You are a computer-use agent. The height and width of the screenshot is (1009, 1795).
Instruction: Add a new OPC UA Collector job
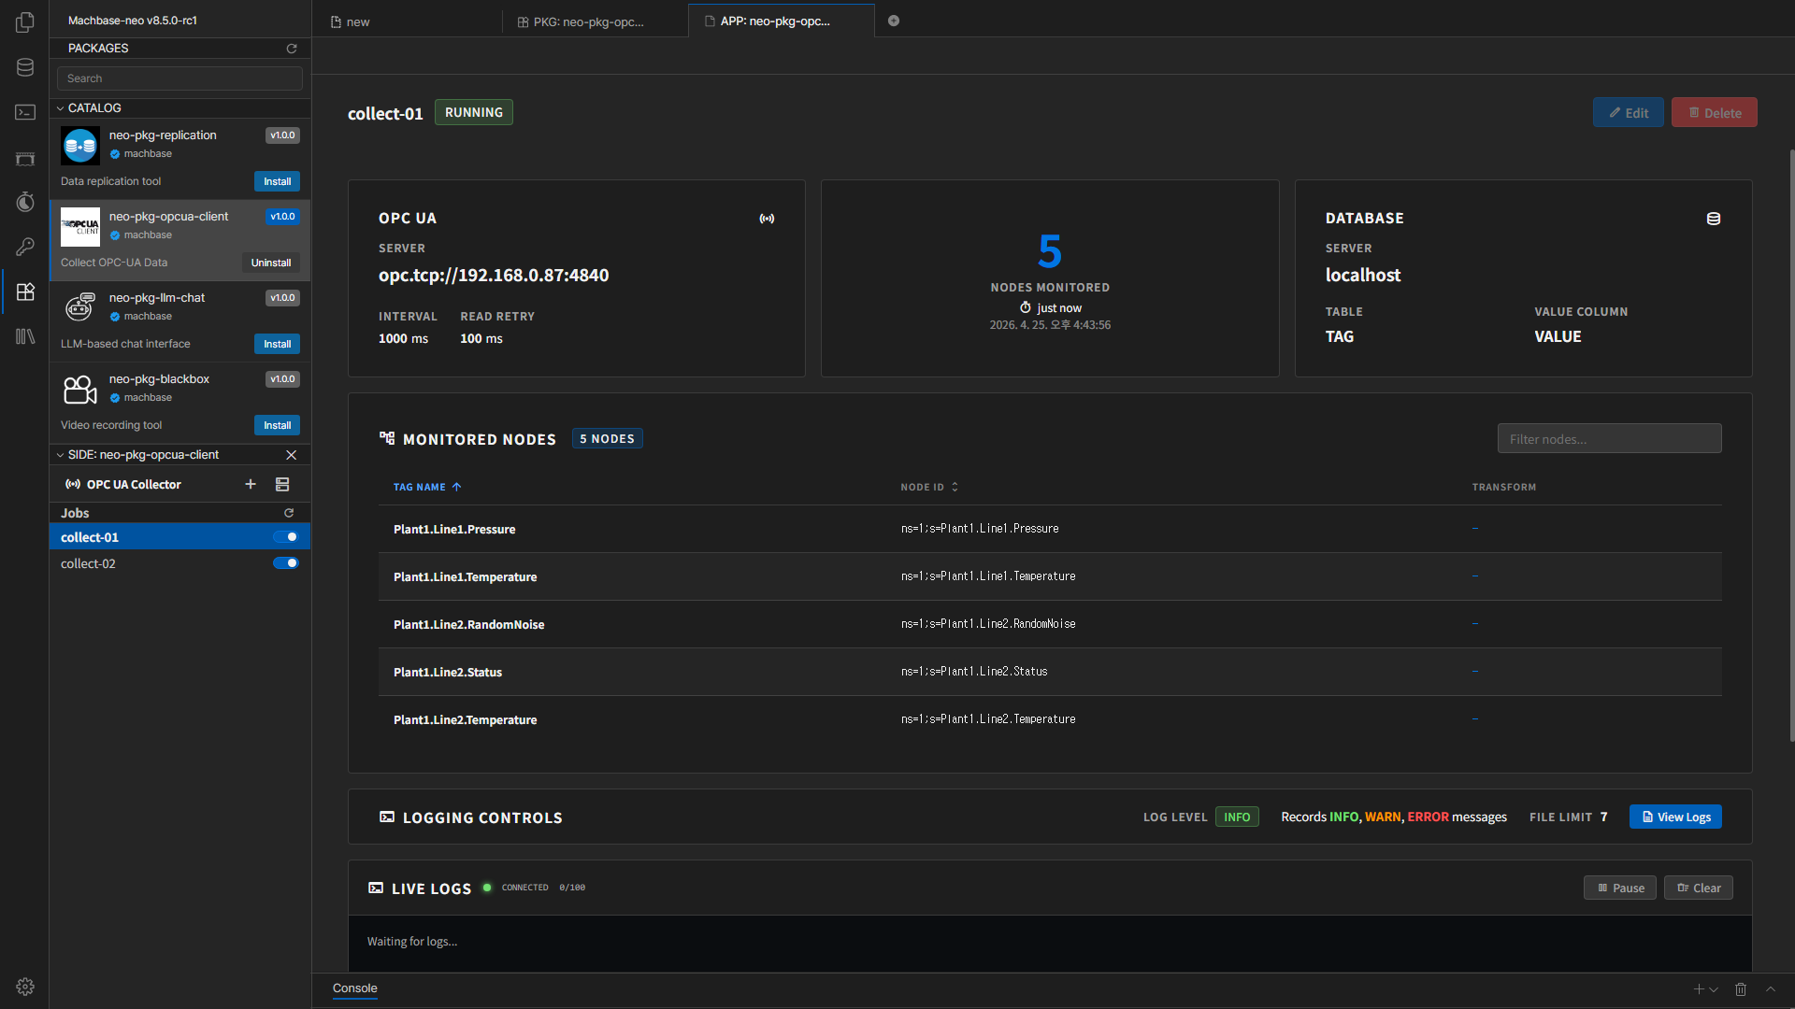point(251,484)
